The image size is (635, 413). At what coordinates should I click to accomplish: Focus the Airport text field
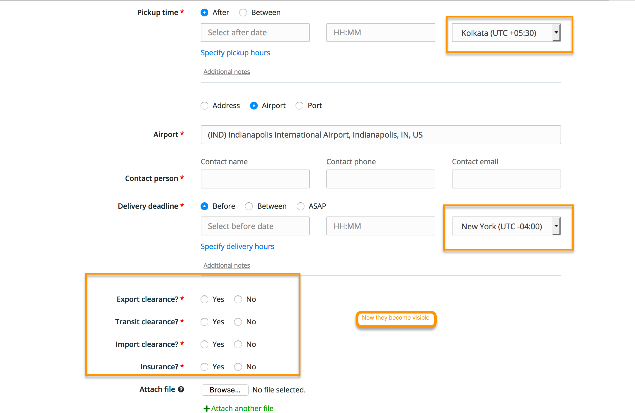click(381, 135)
